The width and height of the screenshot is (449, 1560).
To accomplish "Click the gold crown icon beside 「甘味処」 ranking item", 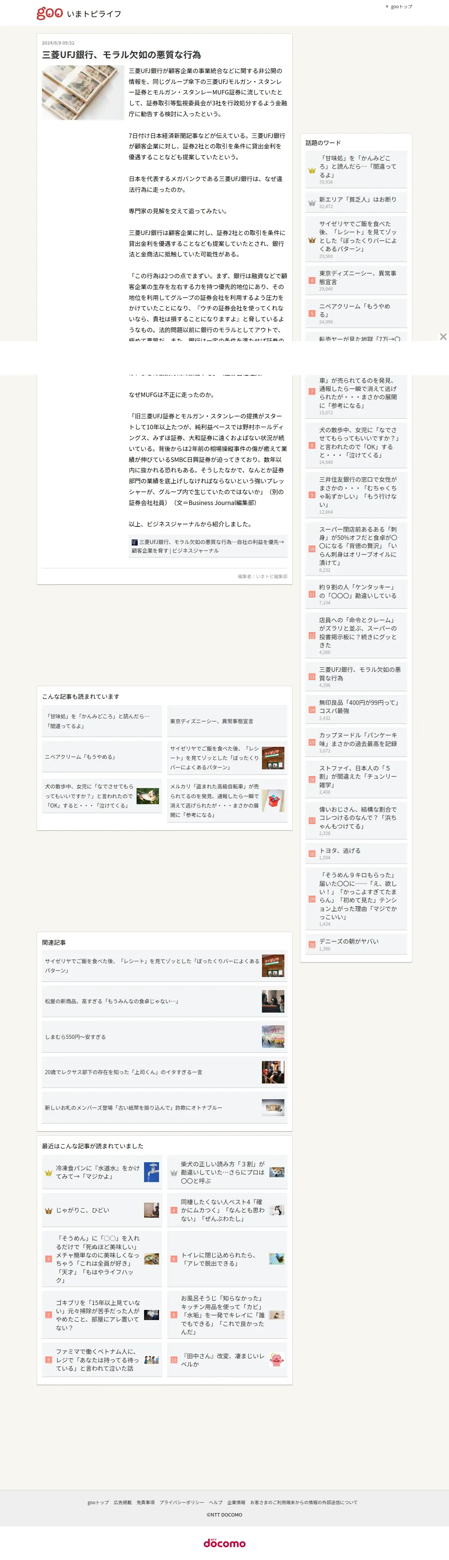I will (312, 170).
